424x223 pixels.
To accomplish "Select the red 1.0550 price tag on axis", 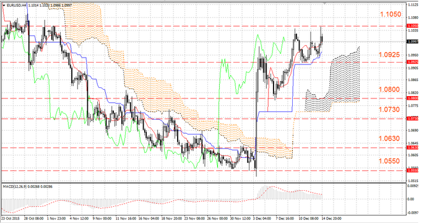I will (413, 170).
